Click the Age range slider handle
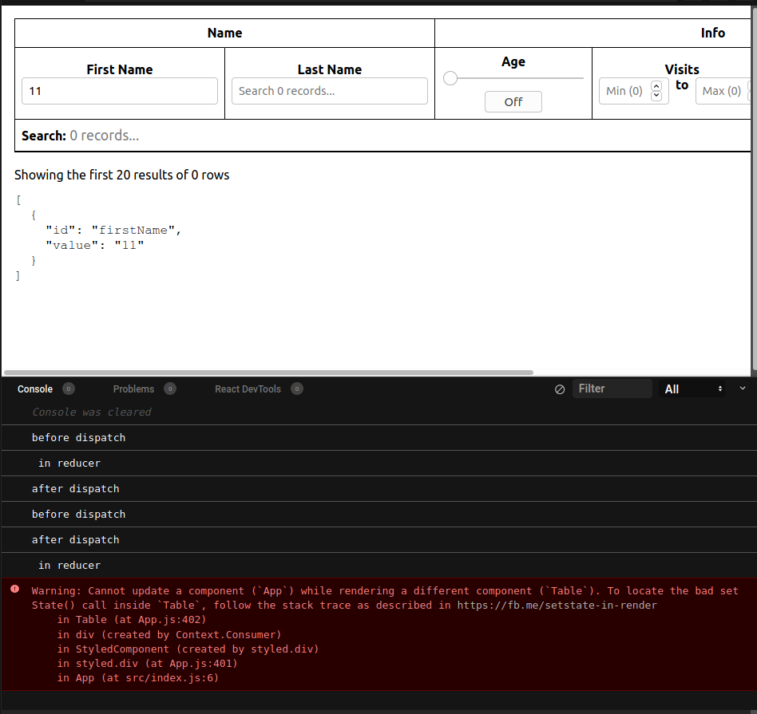 tap(450, 78)
